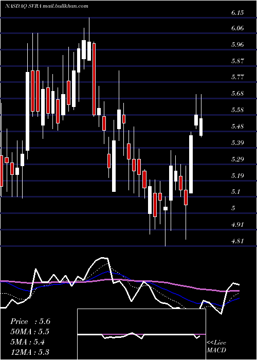Select the 4.81 price axis label
This screenshot has width=257, height=360.
click(237, 241)
